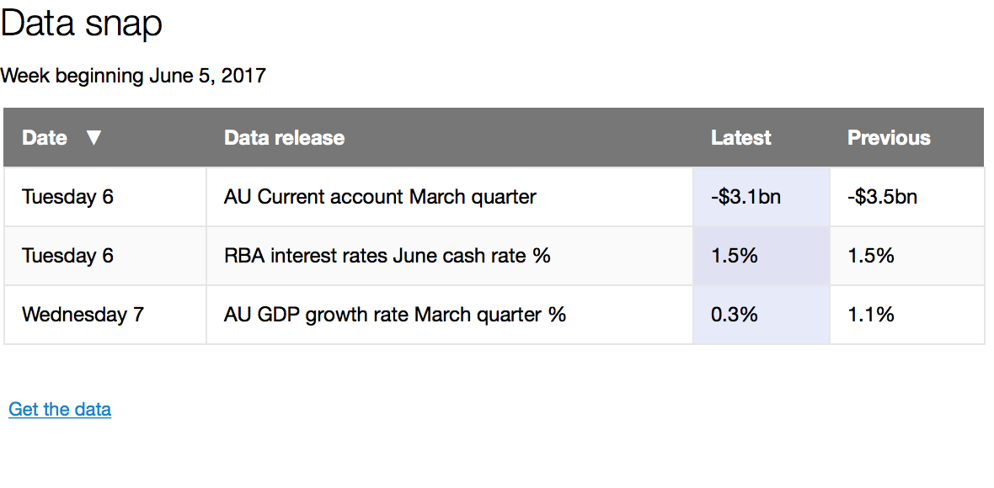Click the sort arrow beside Date header

pos(95,137)
